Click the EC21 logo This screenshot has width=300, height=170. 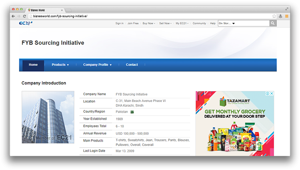click(26, 23)
